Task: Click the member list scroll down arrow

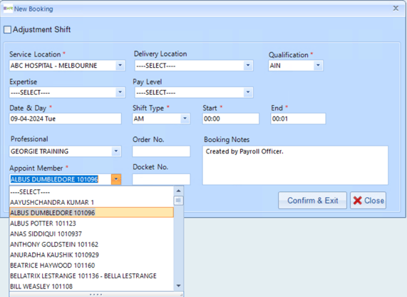Action: [178, 286]
